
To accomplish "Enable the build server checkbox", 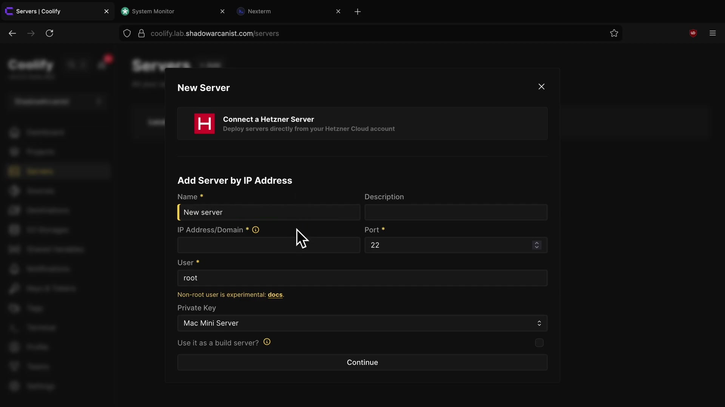I will point(539,343).
